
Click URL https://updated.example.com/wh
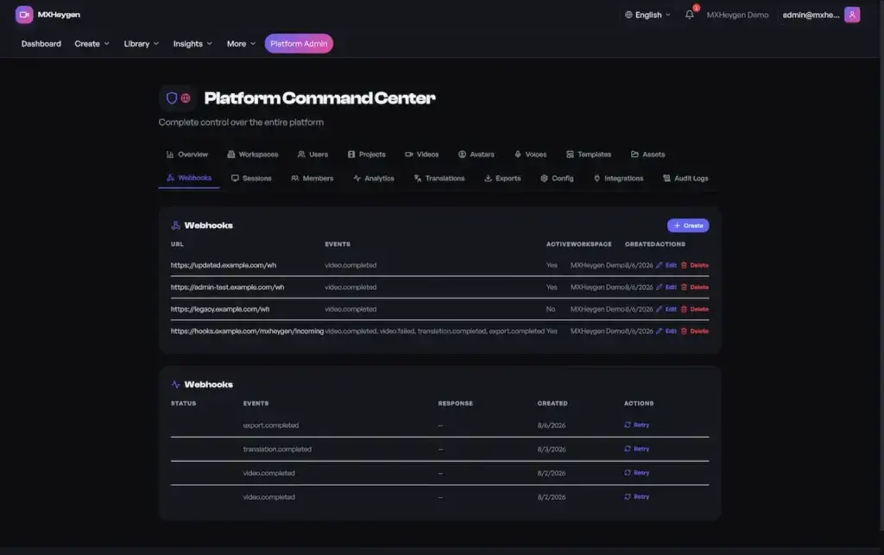[224, 265]
